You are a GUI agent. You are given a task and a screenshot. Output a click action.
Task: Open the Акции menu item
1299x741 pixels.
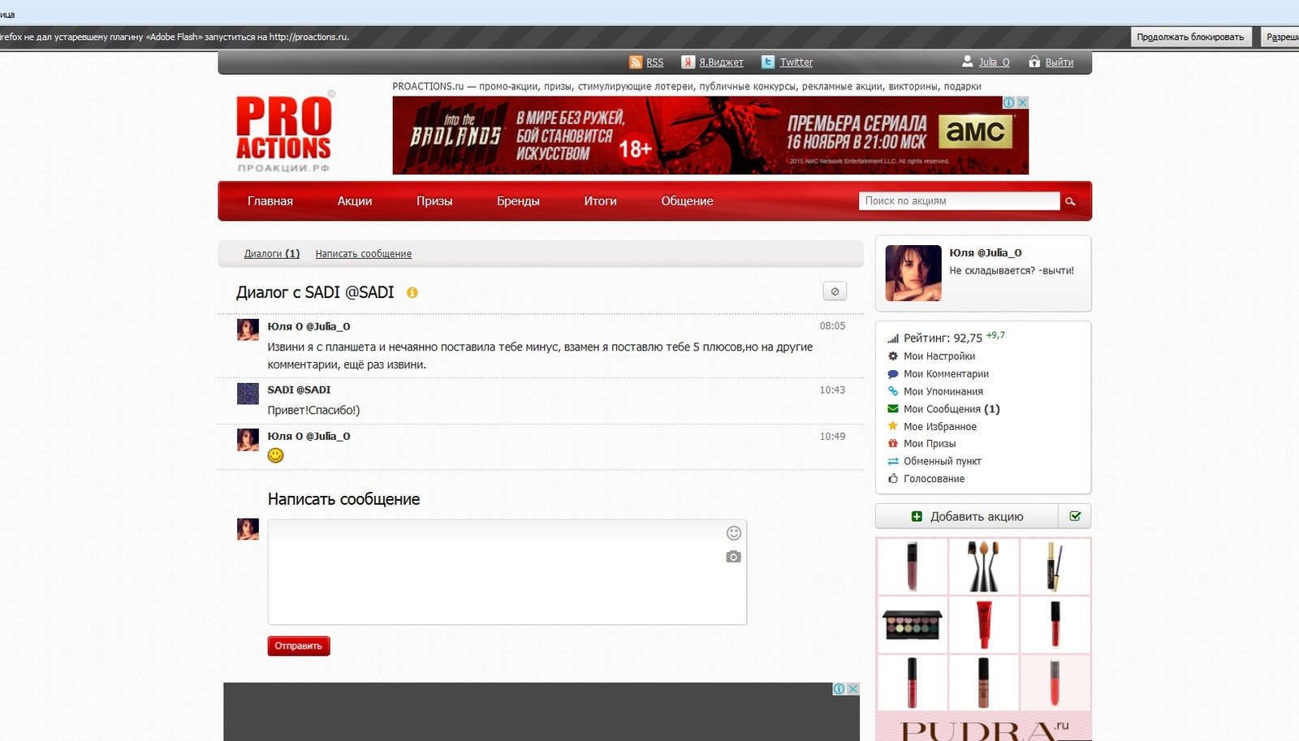tap(355, 201)
